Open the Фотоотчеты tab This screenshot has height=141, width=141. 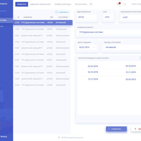pos(81,4)
